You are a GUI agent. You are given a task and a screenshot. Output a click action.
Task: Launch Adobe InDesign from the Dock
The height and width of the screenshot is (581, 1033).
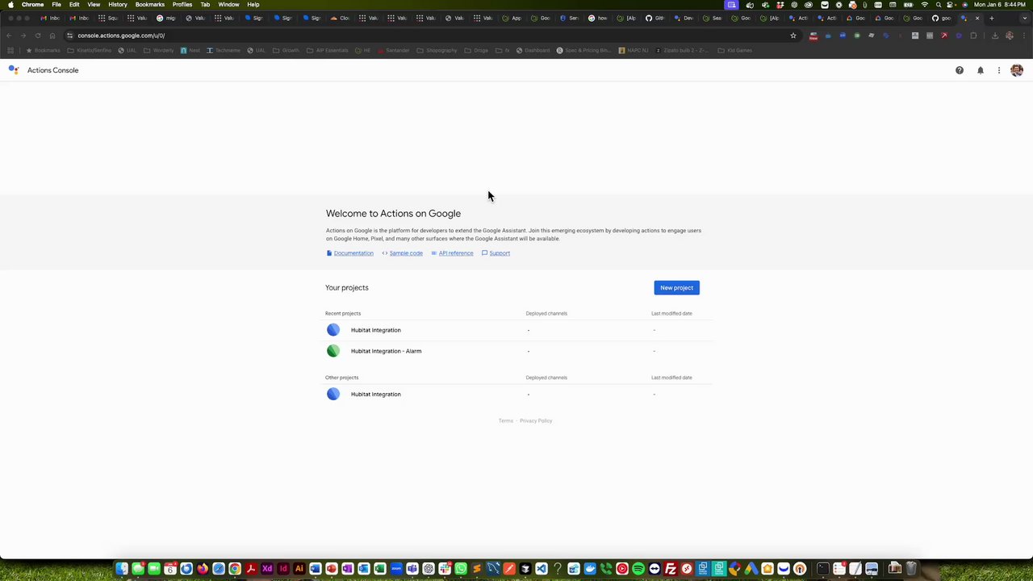[283, 569]
